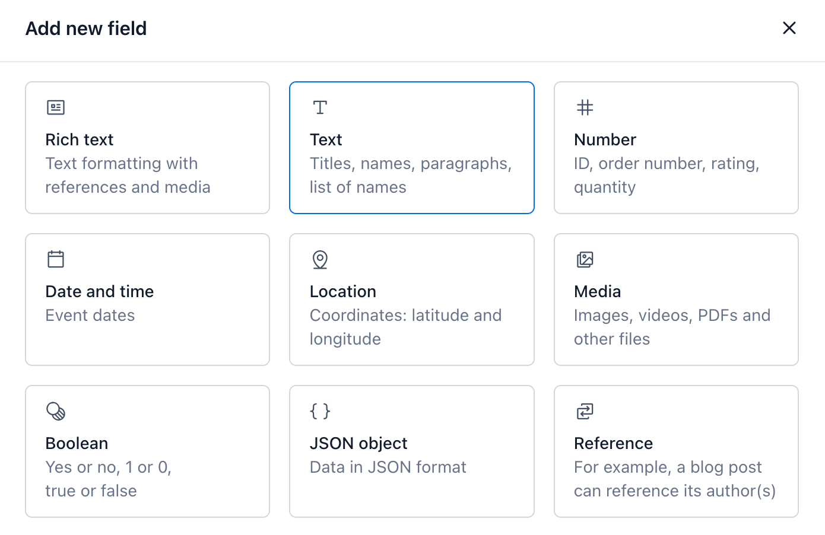Close the Add new field dialog

[789, 28]
